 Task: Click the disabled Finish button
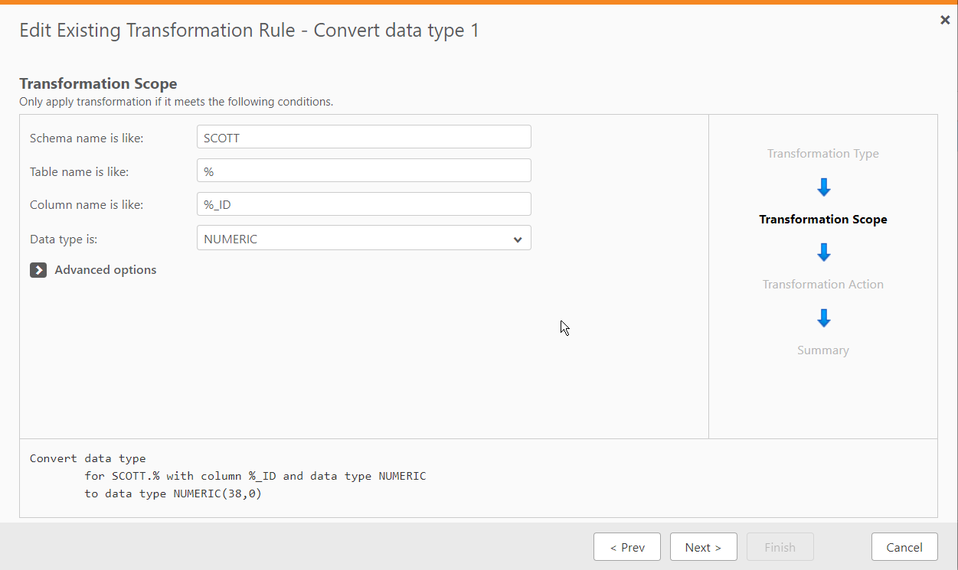[x=780, y=546]
